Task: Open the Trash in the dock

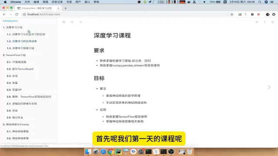Action: 189,152
